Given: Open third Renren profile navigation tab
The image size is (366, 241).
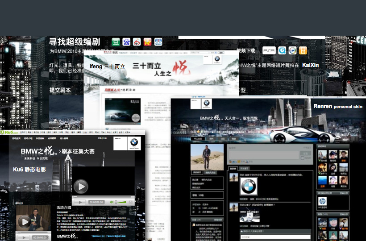Looking at the screenshot, I should point(223,139).
